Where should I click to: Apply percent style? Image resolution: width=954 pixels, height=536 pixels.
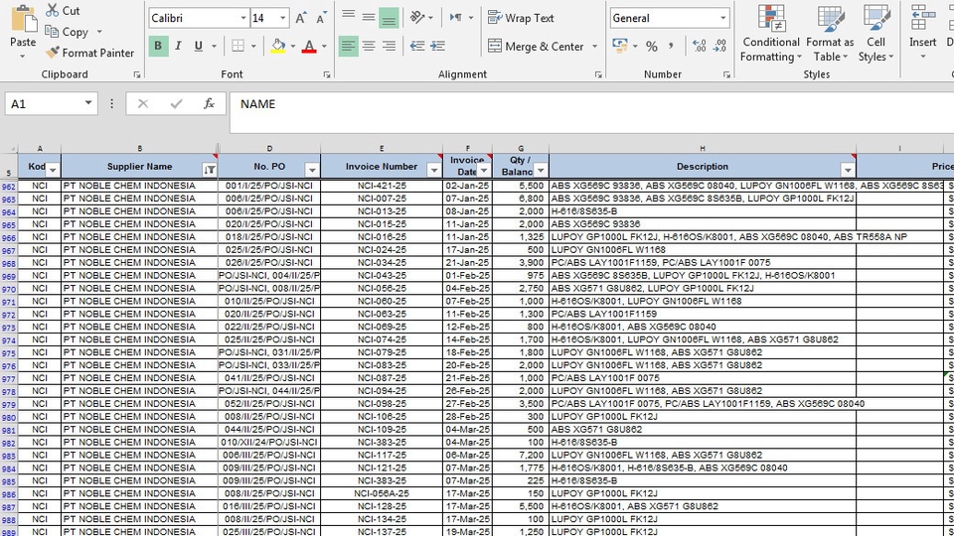(x=652, y=47)
